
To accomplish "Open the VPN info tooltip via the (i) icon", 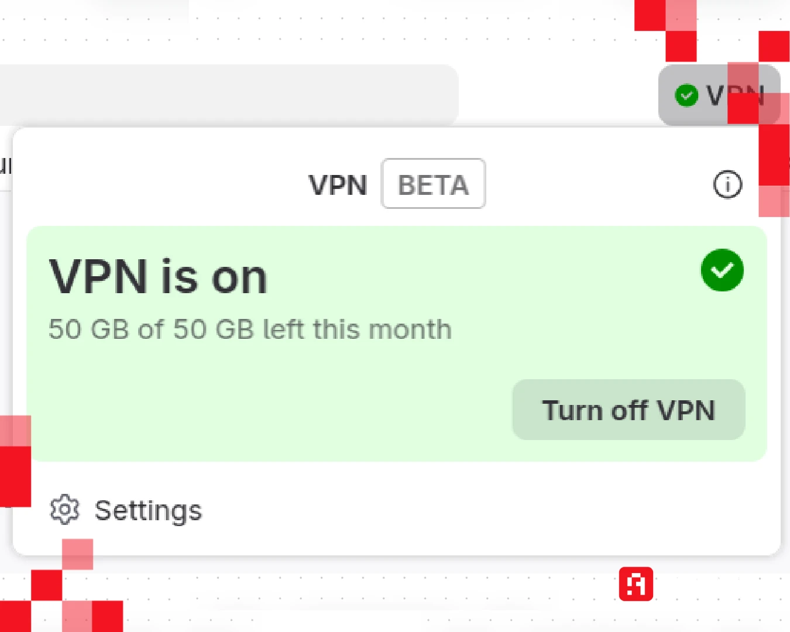I will 727,184.
